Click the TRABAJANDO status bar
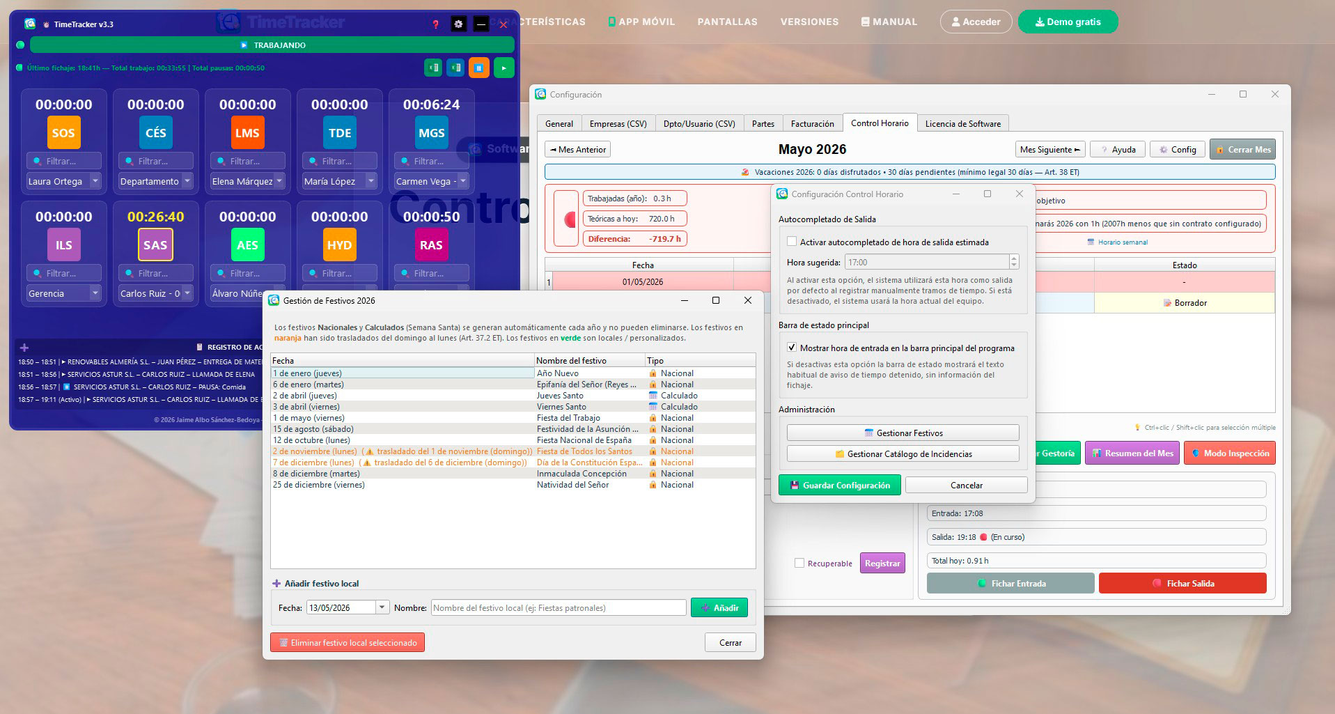This screenshot has width=1335, height=714. (x=272, y=45)
